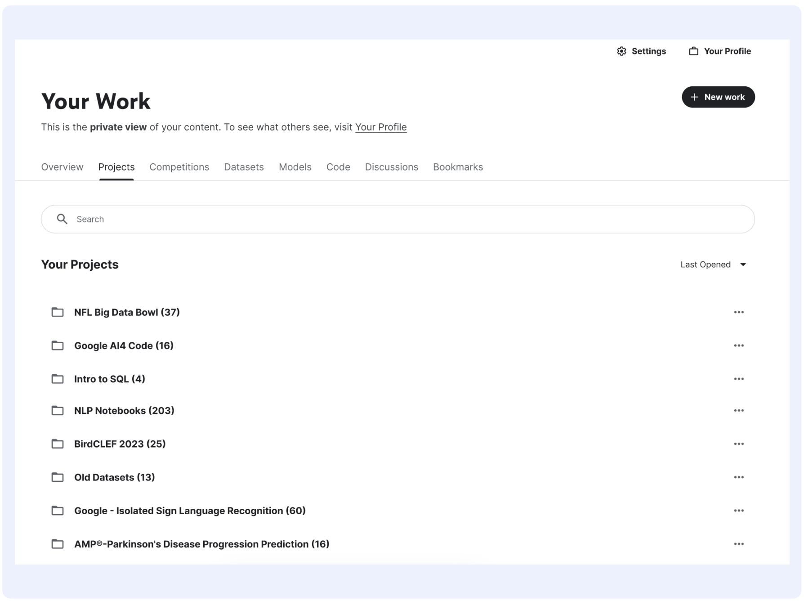Switch to the Overview tab
The width and height of the screenshot is (804, 601).
(62, 167)
